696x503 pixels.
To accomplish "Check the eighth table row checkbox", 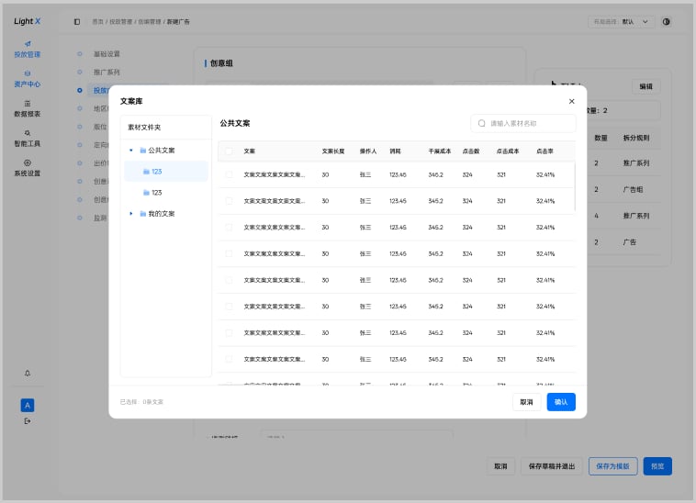I will 229,359.
